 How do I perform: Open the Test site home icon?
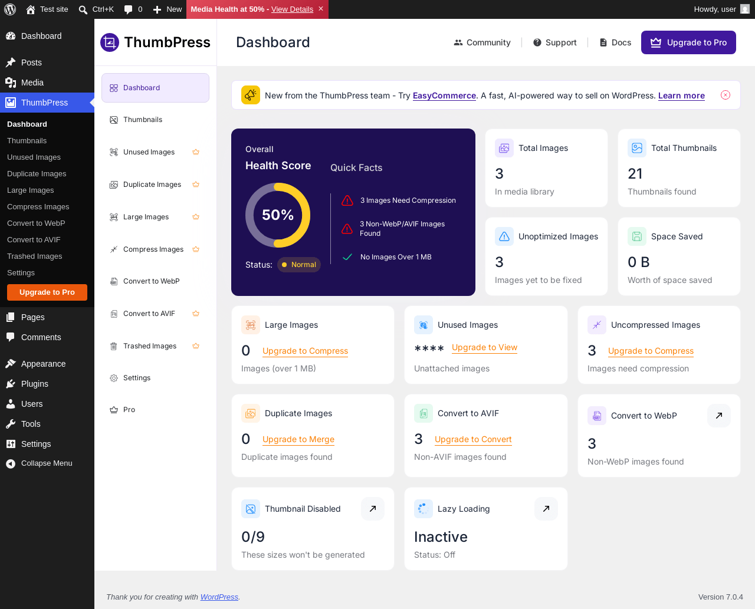(x=31, y=9)
